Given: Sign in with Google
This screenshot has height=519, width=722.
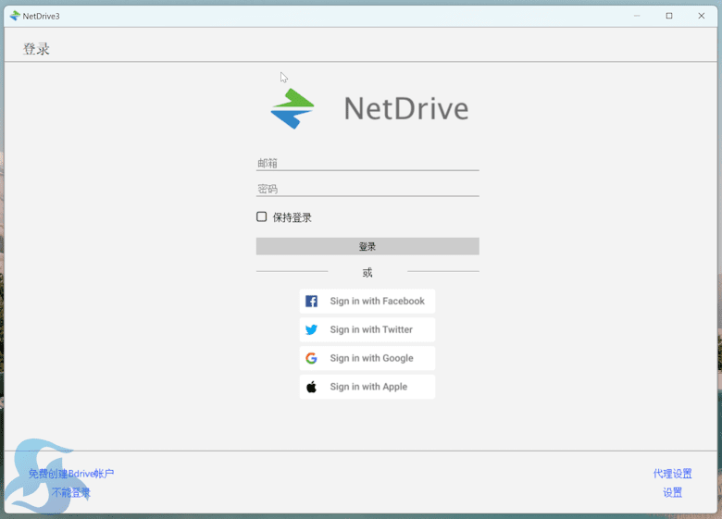Looking at the screenshot, I should point(367,358).
